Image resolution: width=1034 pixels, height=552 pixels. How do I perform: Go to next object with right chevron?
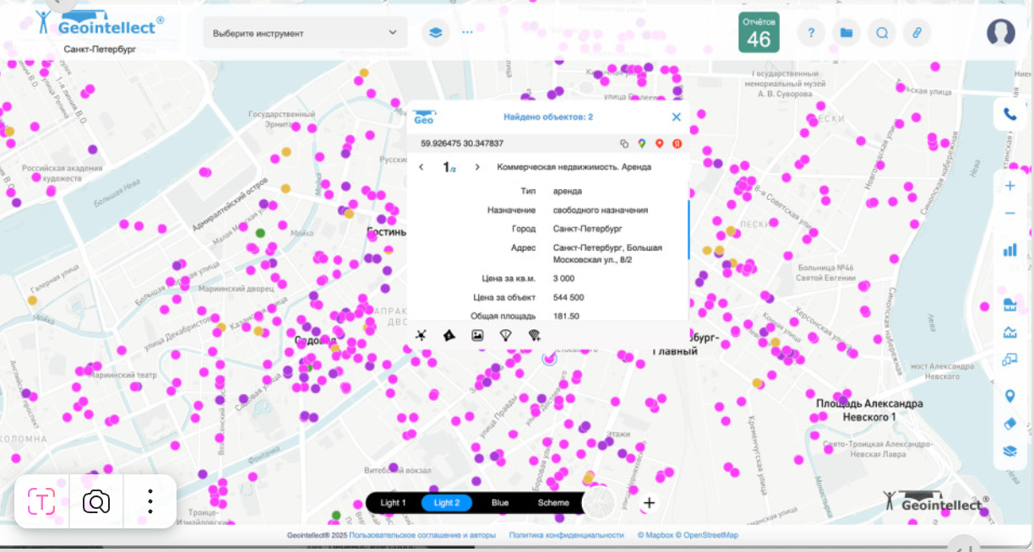(x=477, y=167)
